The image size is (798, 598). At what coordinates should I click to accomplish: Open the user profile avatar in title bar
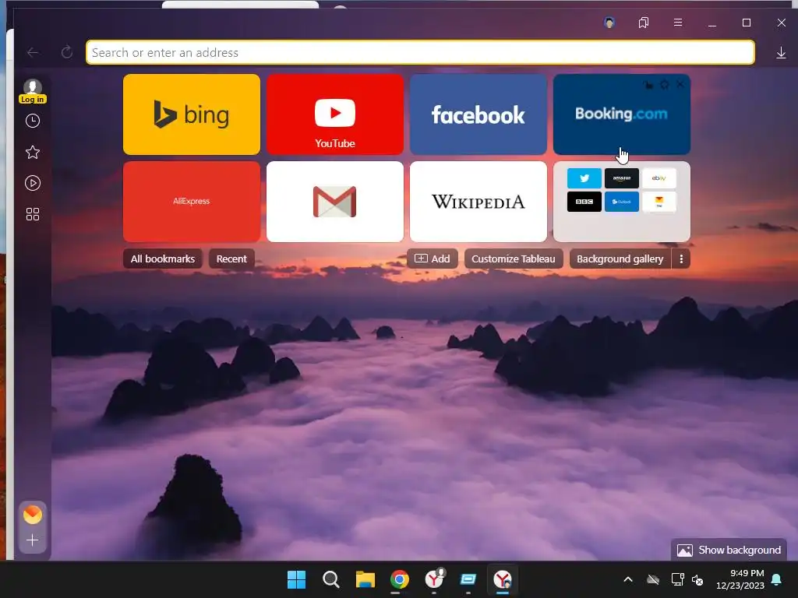click(609, 23)
